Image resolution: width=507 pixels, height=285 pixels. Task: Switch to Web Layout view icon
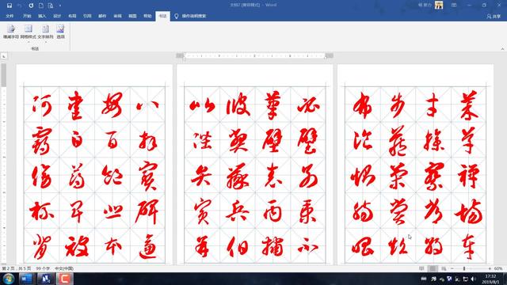click(444, 268)
